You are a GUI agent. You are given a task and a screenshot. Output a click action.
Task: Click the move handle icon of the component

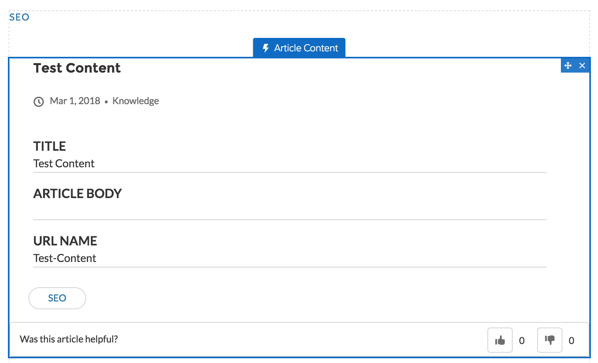[x=568, y=65]
